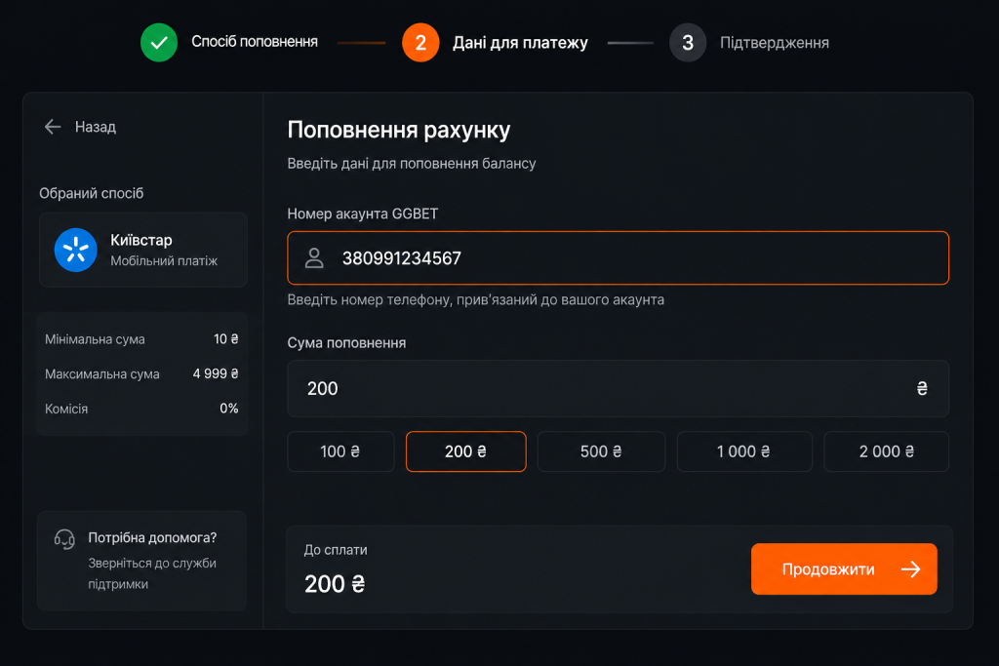
Task: Go to Спосіб поповнення step
Action: tap(255, 42)
